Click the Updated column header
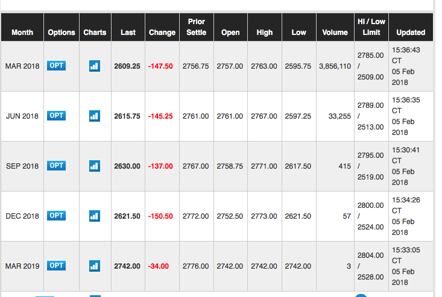 coord(411,27)
